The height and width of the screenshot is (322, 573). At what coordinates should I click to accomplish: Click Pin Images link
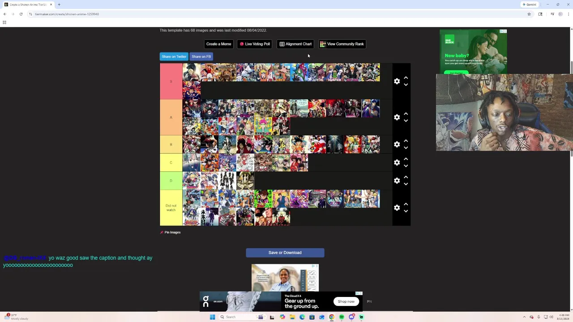point(170,232)
